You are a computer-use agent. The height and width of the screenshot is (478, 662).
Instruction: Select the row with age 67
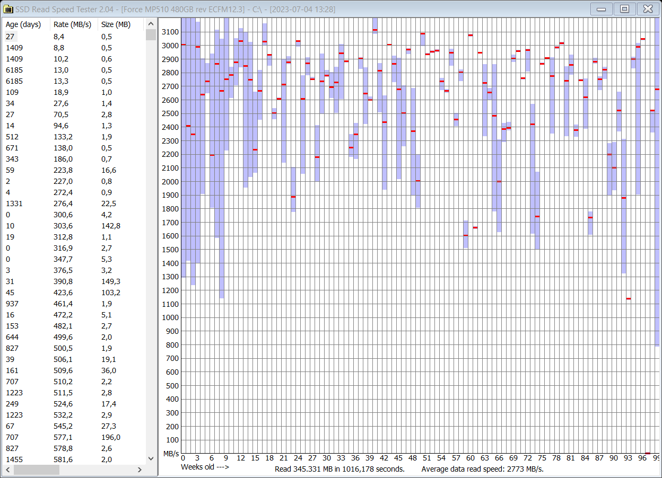(74, 426)
